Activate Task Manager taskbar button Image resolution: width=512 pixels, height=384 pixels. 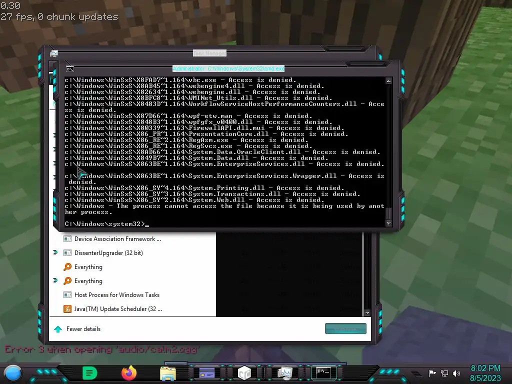point(284,373)
